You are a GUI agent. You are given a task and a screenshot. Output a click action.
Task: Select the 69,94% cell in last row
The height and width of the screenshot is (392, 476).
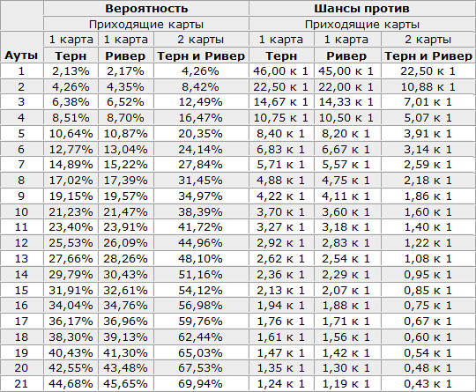[x=200, y=383]
